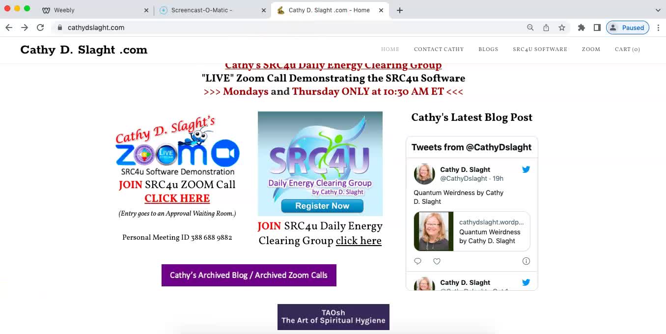Go forward using the browser forward arrow
Screen dimensions: 666x334
point(25,28)
